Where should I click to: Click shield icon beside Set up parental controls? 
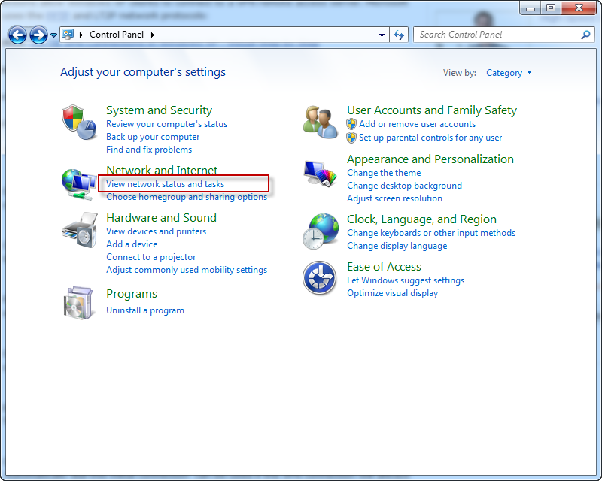(x=351, y=138)
